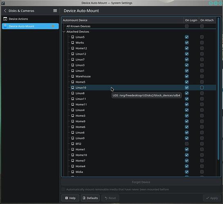Enable On Attach for Linux10
The width and height of the screenshot is (223, 204).
pos(202,88)
